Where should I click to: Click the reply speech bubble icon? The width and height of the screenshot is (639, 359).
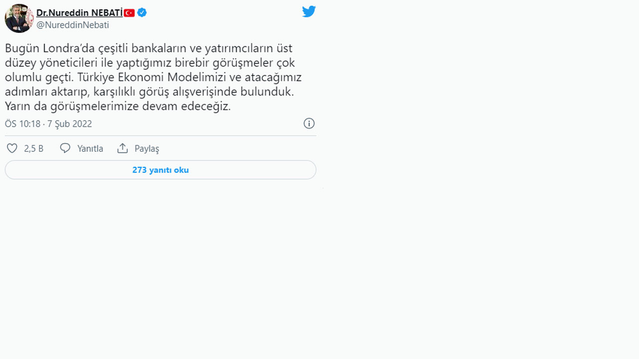click(65, 148)
